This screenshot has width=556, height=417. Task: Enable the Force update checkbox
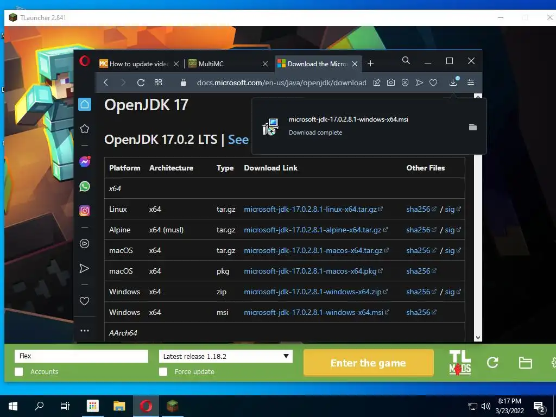pyautogui.click(x=163, y=371)
